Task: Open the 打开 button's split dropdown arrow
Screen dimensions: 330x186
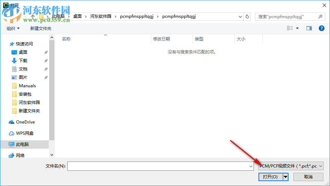Action: click(285, 177)
